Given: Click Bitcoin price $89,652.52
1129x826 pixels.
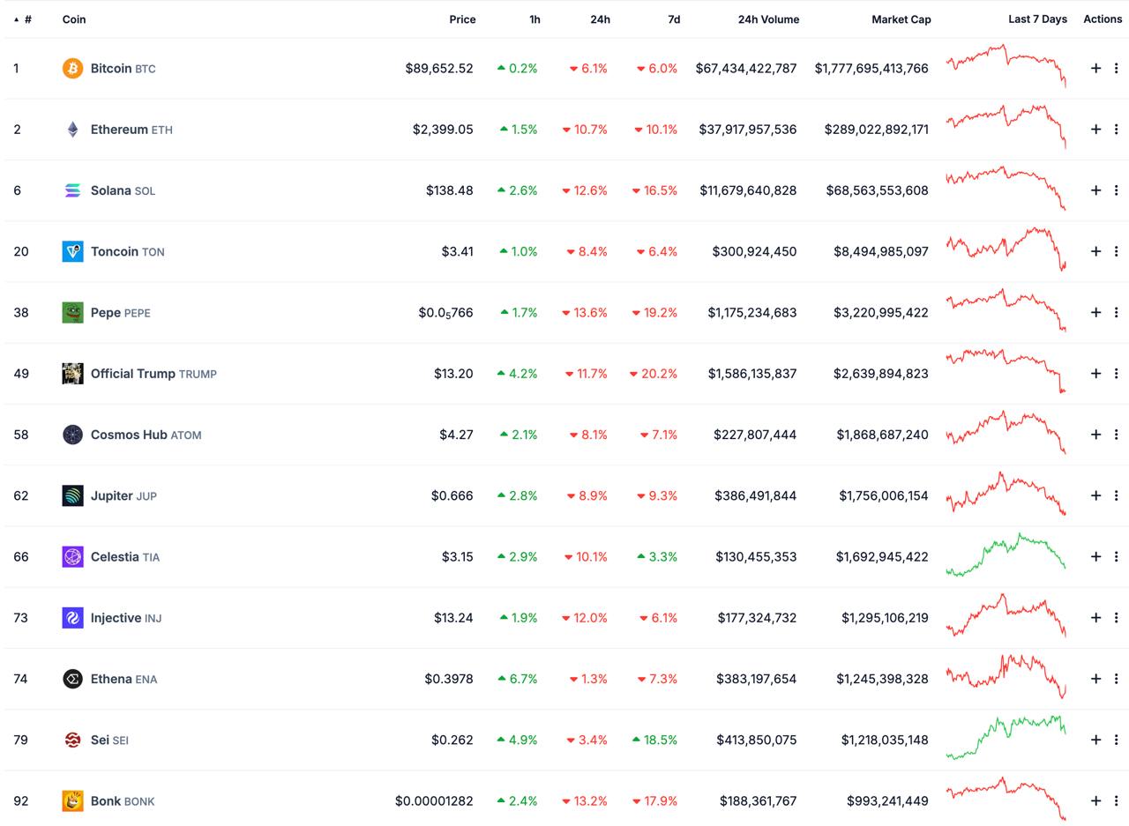Looking at the screenshot, I should 439,68.
